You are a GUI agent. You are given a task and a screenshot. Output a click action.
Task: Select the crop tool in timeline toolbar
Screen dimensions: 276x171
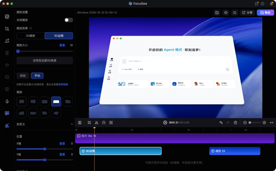89,123
